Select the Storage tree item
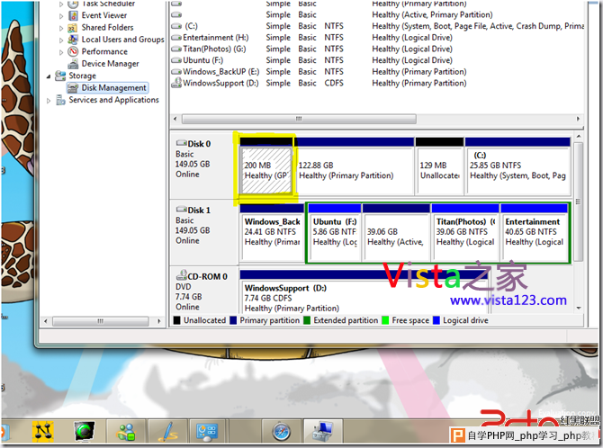This screenshot has height=448, width=603. (82, 76)
